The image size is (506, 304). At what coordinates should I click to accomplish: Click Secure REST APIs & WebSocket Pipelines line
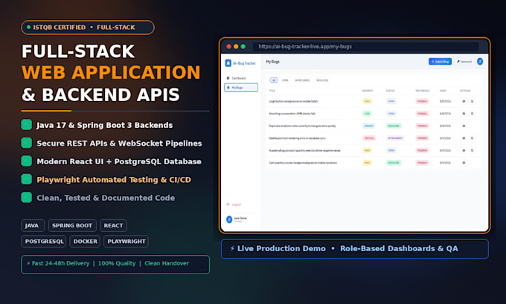coord(119,143)
